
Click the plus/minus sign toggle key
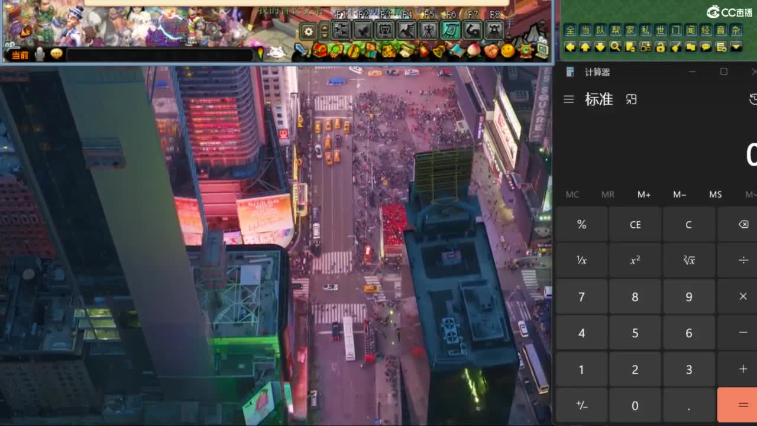click(582, 405)
